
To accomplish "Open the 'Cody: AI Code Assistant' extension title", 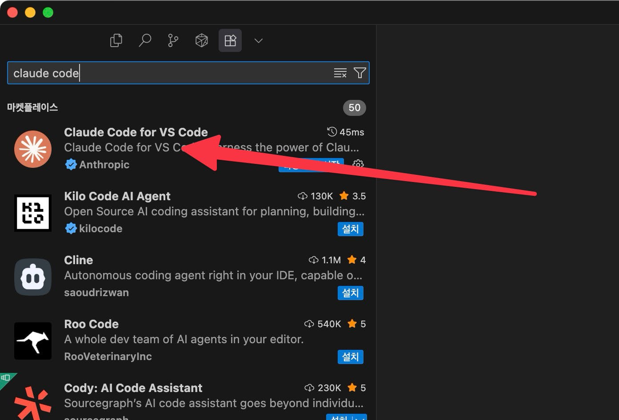I will click(x=133, y=388).
